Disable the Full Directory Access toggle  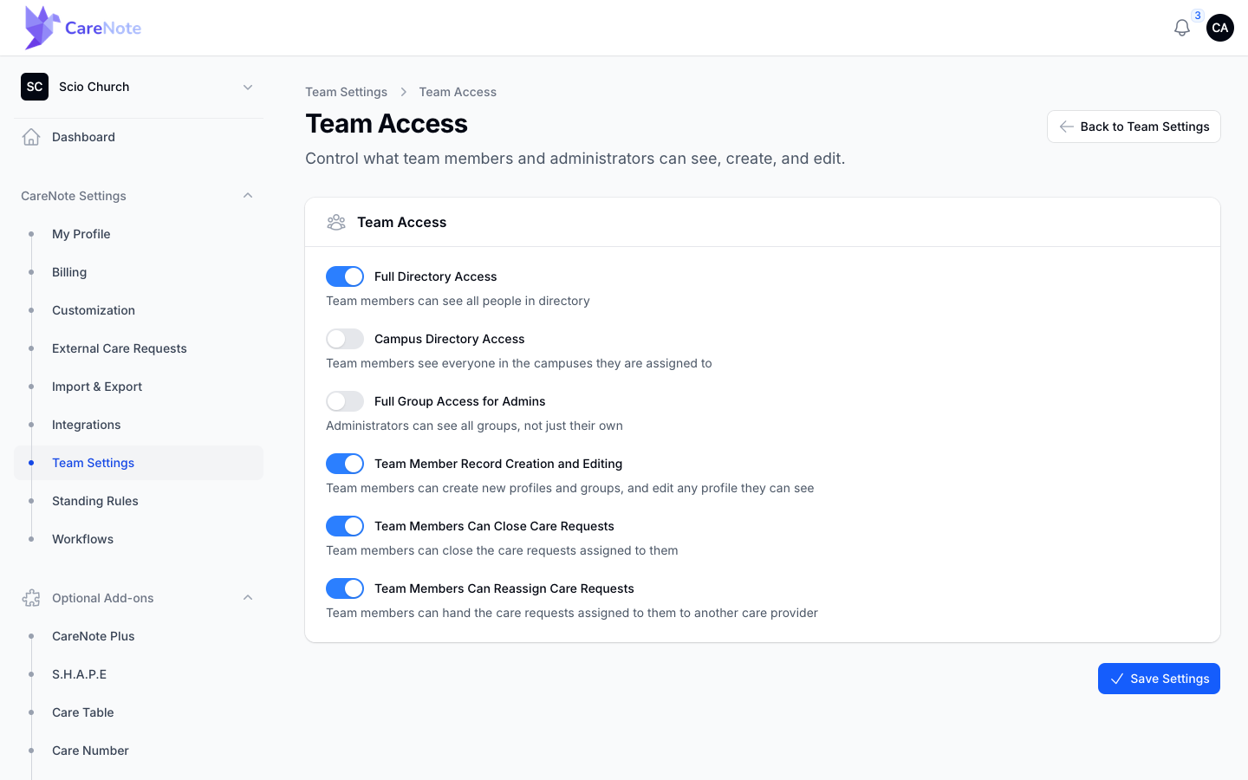(345, 276)
